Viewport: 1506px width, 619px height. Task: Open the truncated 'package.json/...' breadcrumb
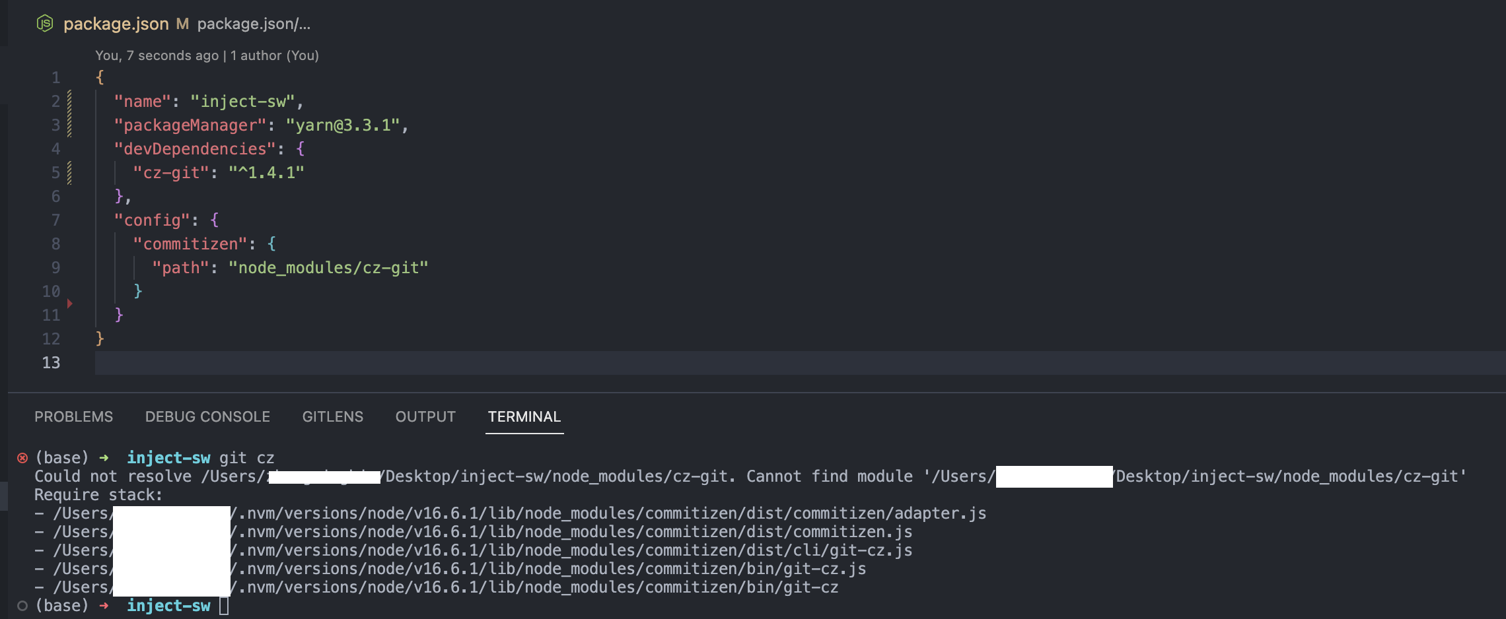[x=253, y=24]
